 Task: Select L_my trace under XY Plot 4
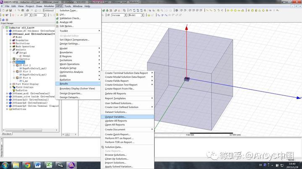[x=25, y=81]
